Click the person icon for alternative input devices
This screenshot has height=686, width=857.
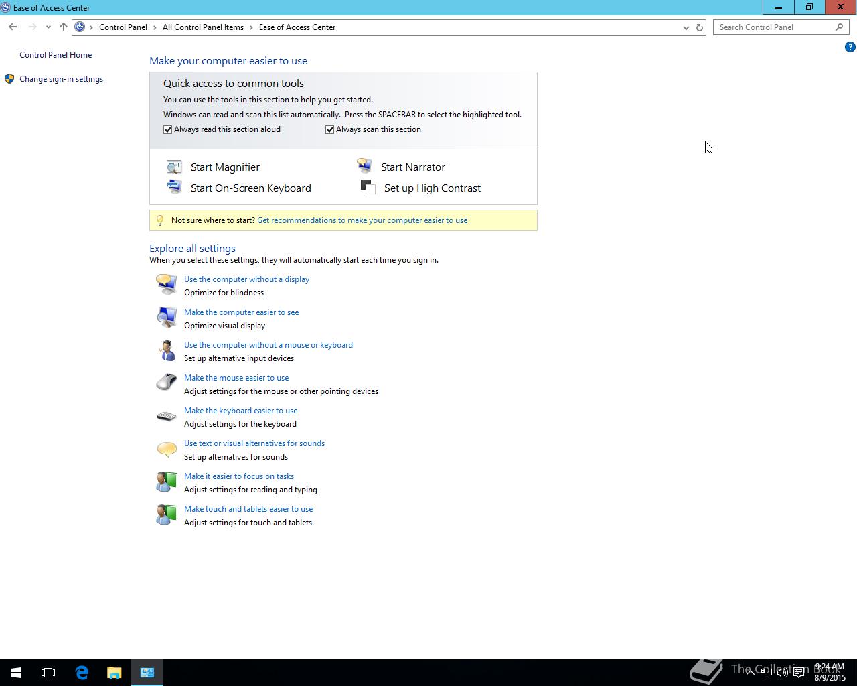(166, 350)
